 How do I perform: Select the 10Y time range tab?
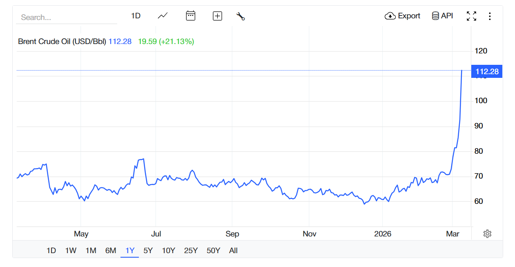pos(168,250)
